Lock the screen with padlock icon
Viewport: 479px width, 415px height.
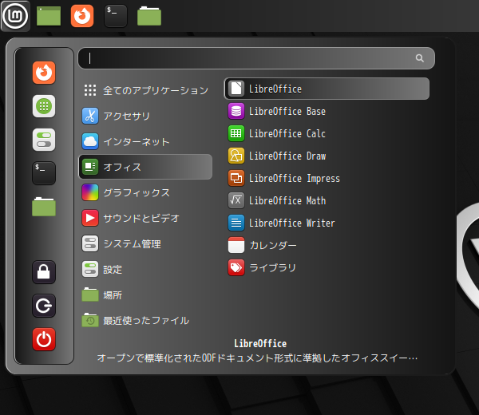[44, 272]
